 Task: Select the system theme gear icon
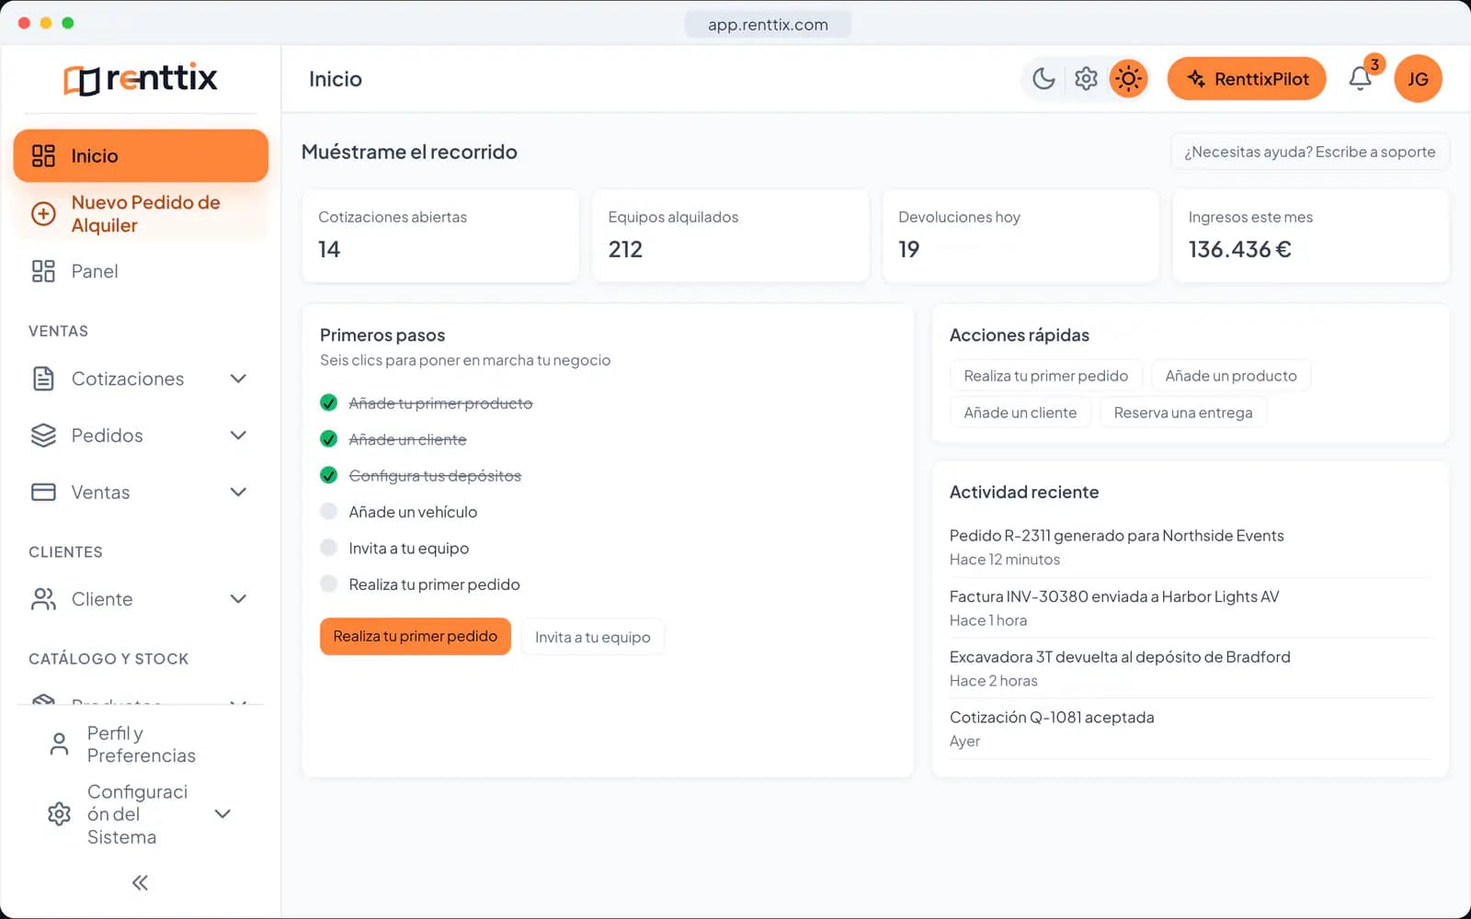click(1086, 79)
